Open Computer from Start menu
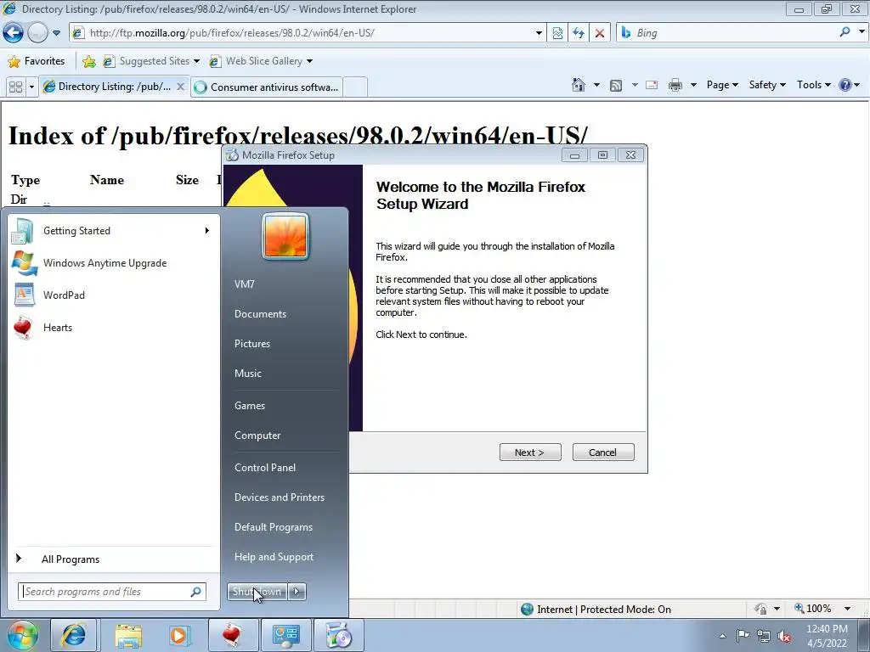870x652 pixels. pos(257,436)
